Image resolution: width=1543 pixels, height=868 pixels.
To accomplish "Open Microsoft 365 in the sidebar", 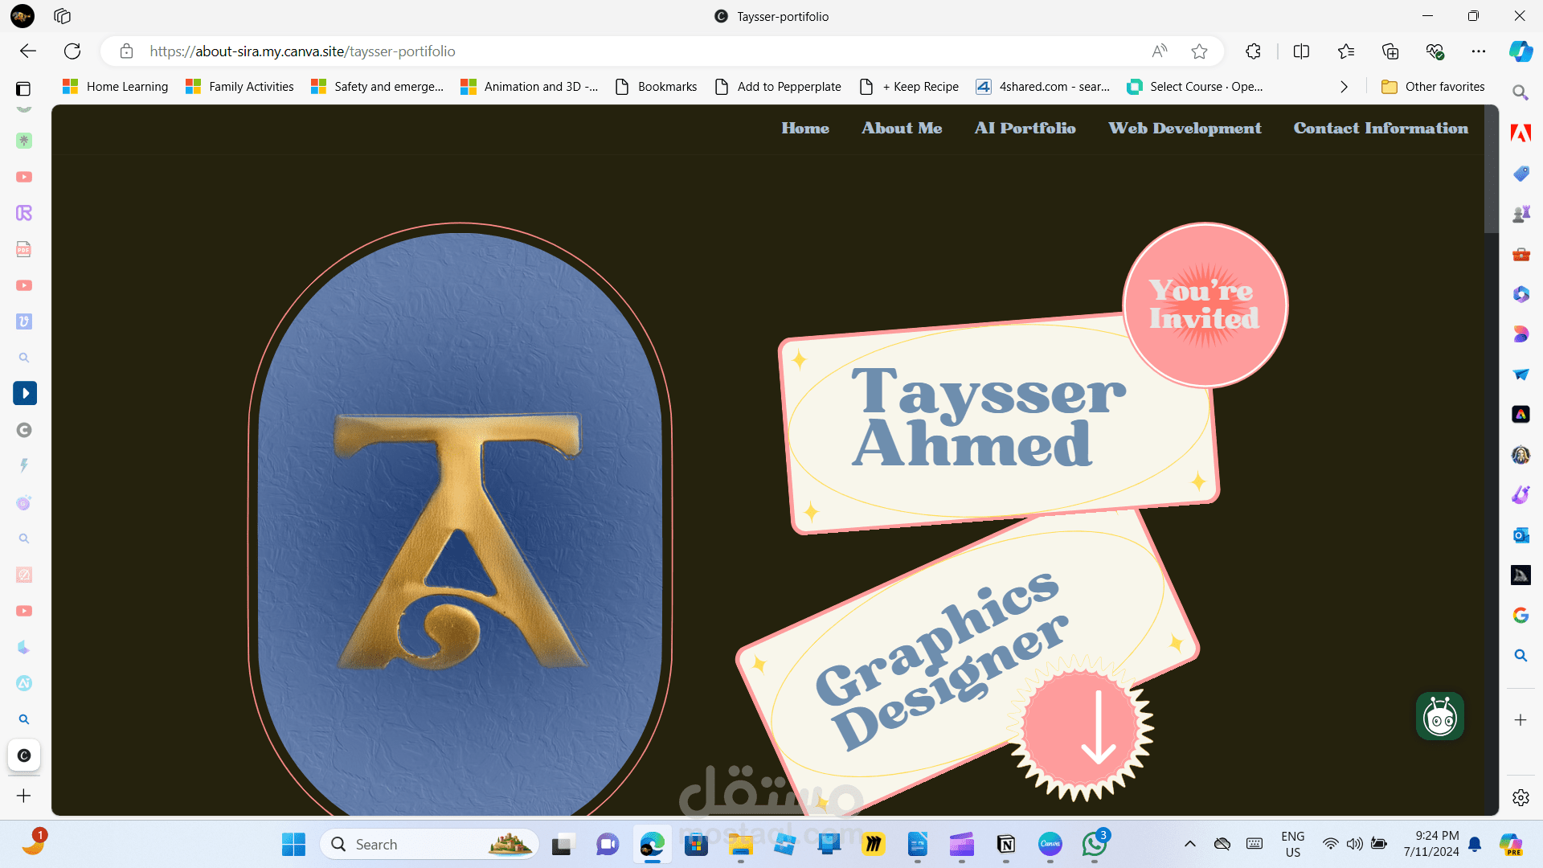I will click(1520, 294).
